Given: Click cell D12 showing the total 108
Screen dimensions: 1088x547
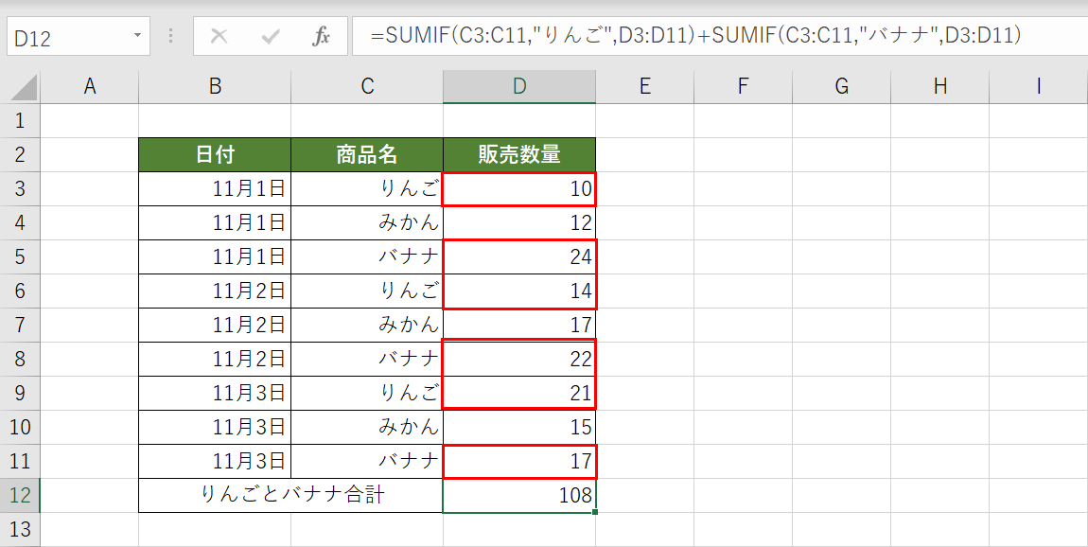Looking at the screenshot, I should pyautogui.click(x=518, y=495).
